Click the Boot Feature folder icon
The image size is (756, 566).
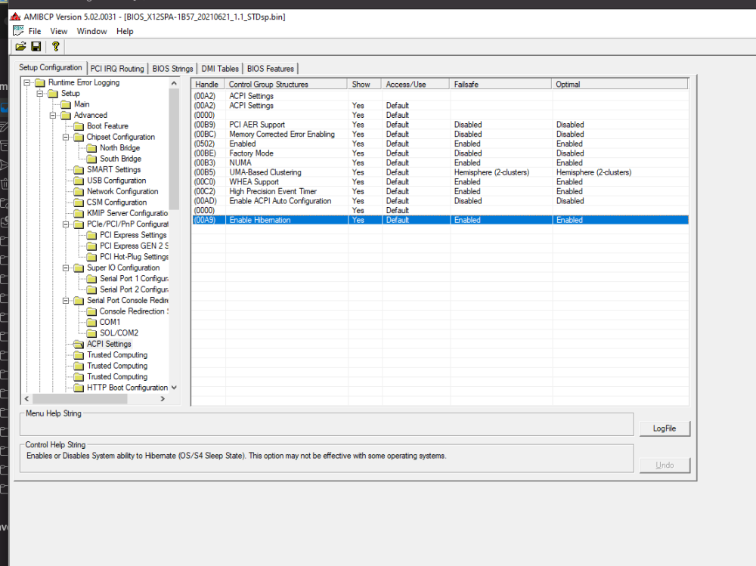pos(79,126)
